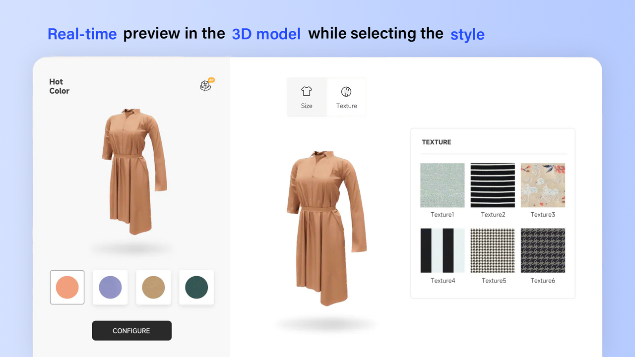Open the AR 3D view icon

(x=206, y=85)
